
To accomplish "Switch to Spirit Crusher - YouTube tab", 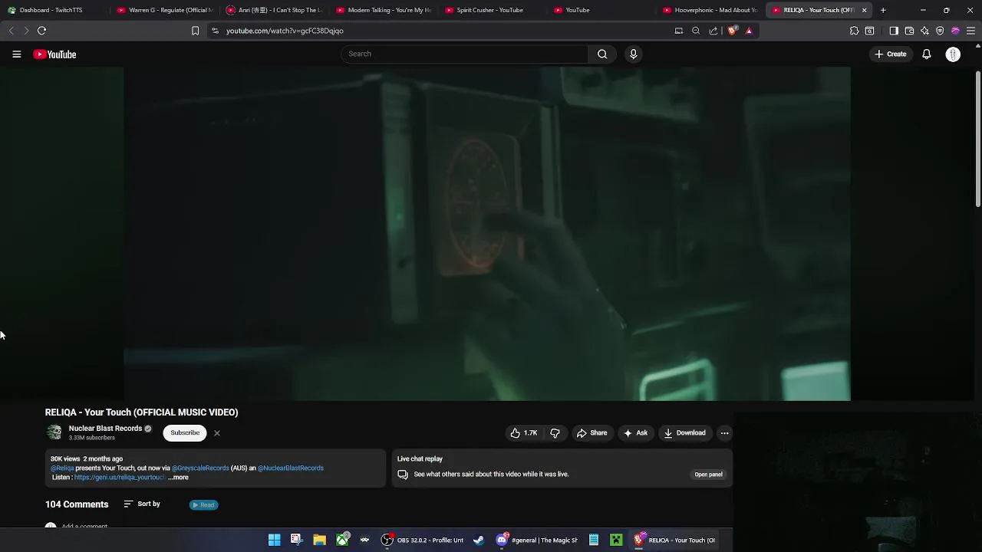I will coord(493,10).
